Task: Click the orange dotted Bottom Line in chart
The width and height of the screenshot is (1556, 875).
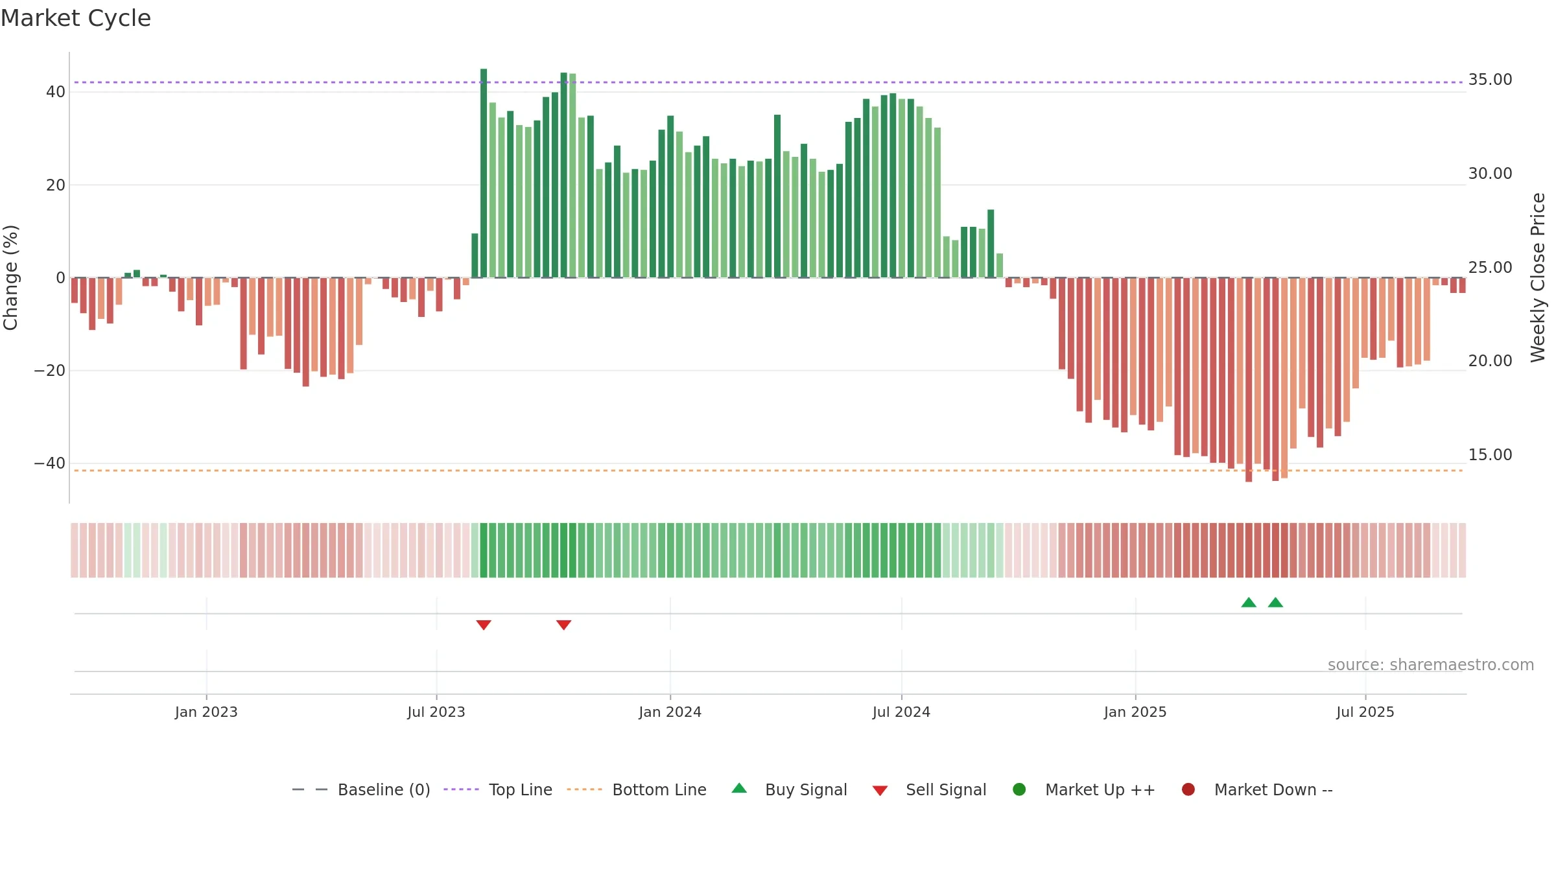Action: tap(768, 471)
